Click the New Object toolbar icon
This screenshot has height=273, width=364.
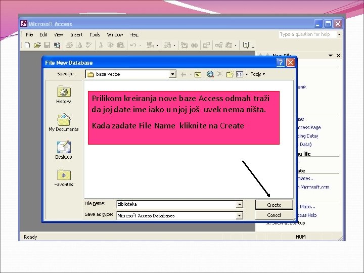click(x=229, y=45)
